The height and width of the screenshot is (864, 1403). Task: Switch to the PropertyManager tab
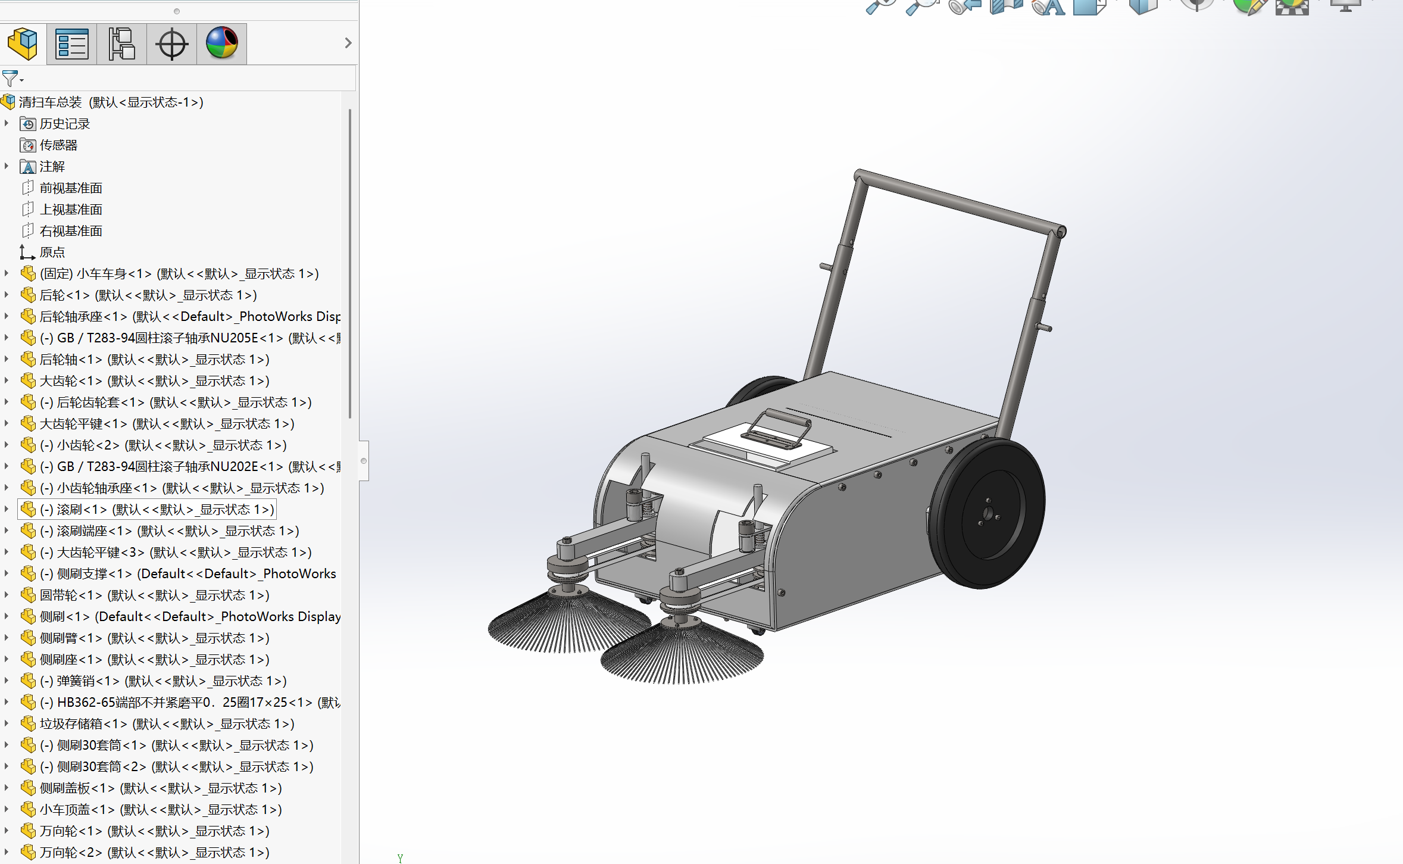coord(72,43)
